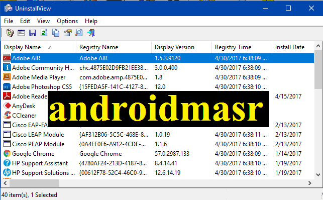Click the 40 item(s), 1 Selected status text
The image size is (323, 200).
29,195
